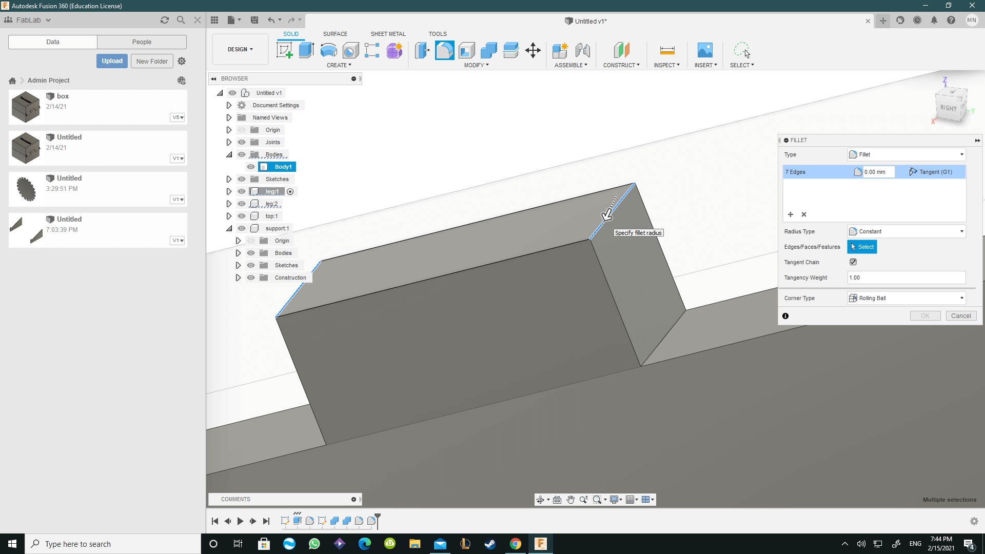Add a new selection set with plus
985x554 pixels.
click(x=791, y=214)
